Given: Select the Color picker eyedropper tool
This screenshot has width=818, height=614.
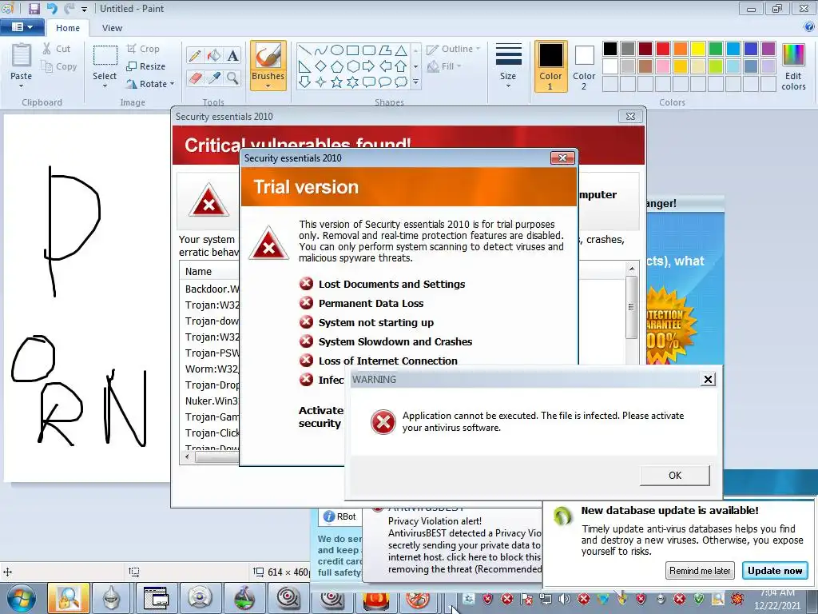Looking at the screenshot, I should 214,78.
